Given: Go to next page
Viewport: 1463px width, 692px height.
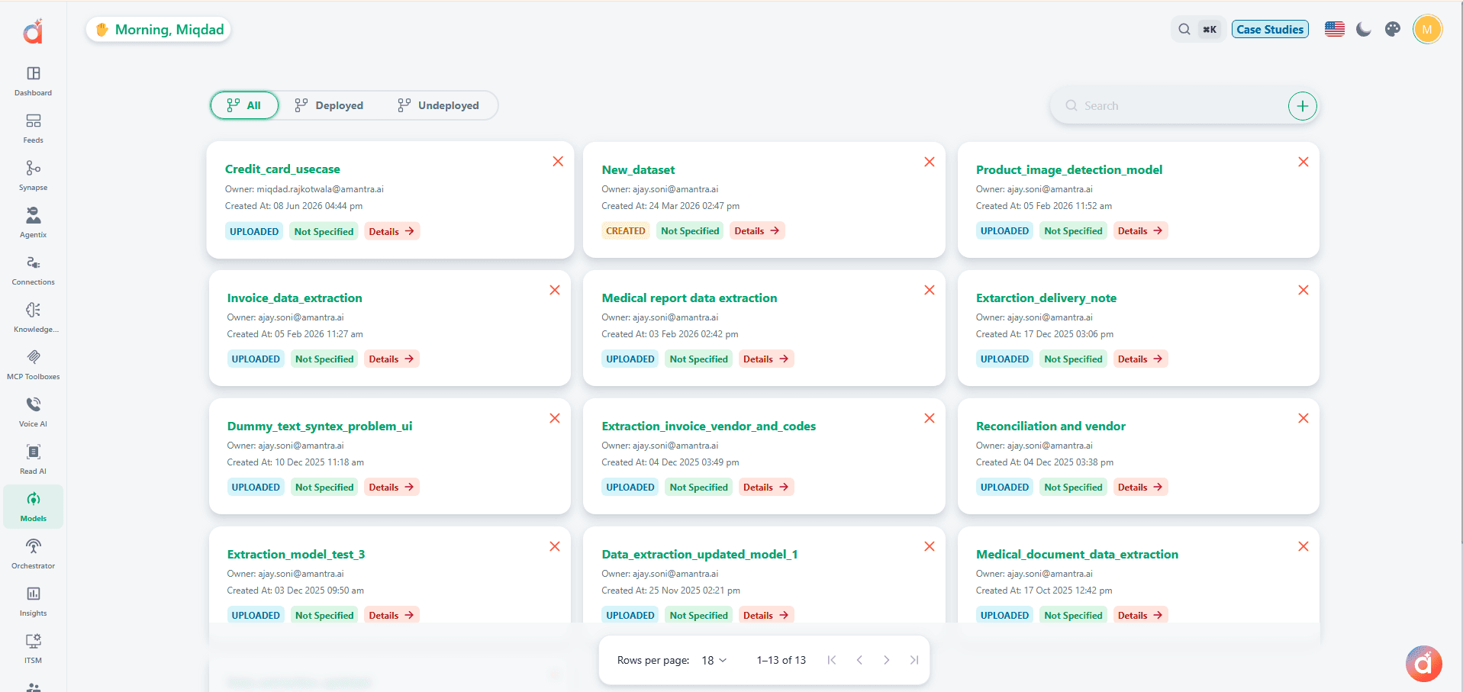Looking at the screenshot, I should (886, 660).
